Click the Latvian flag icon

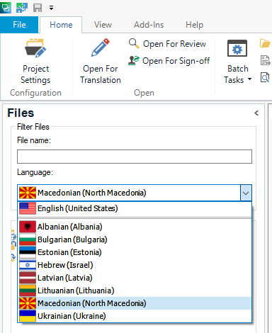point(28,278)
